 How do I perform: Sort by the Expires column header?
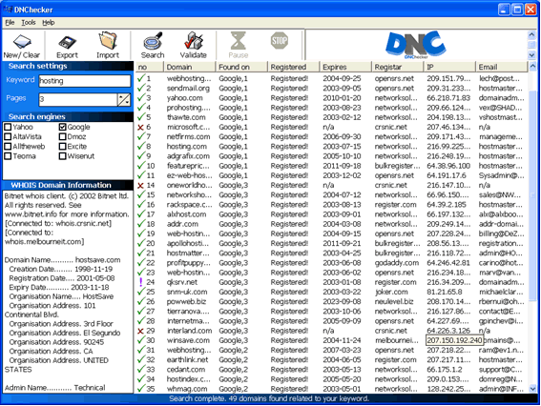345,67
